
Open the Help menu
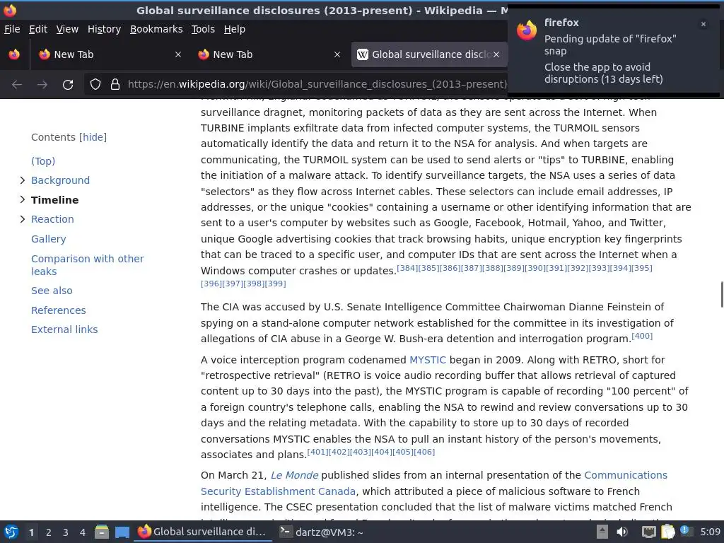(x=235, y=29)
